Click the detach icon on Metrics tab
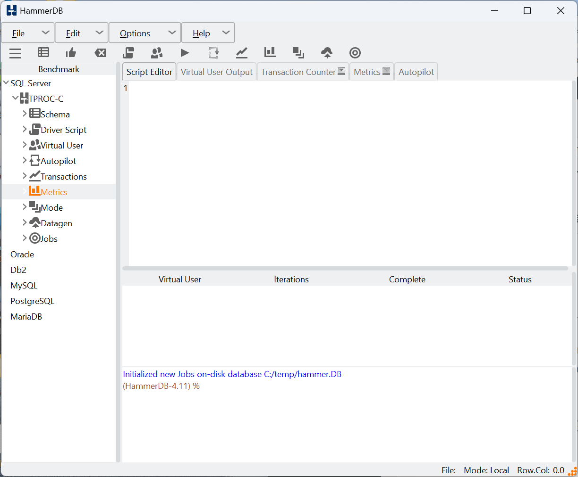This screenshot has height=477, width=578. 386,71
